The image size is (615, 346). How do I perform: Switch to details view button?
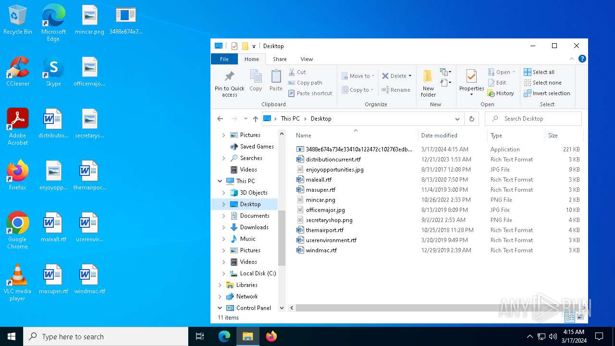[x=570, y=317]
